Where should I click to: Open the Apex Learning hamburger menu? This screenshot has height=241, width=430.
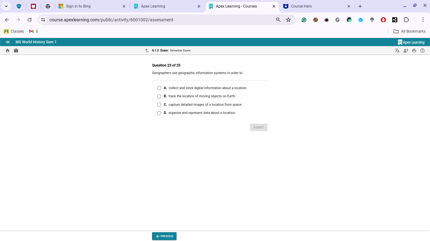point(8,42)
